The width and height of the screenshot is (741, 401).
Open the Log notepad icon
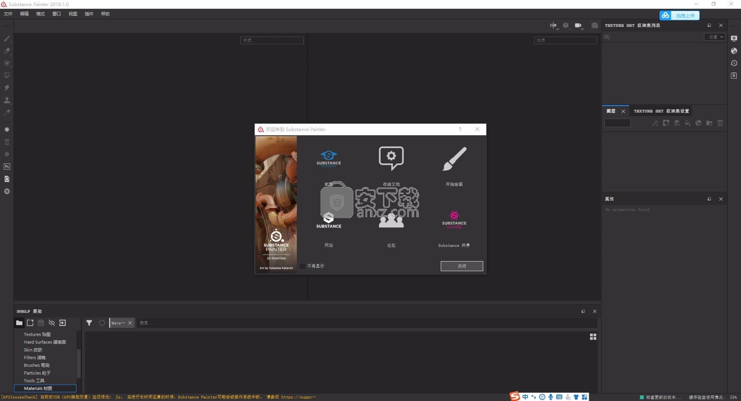pos(734,75)
